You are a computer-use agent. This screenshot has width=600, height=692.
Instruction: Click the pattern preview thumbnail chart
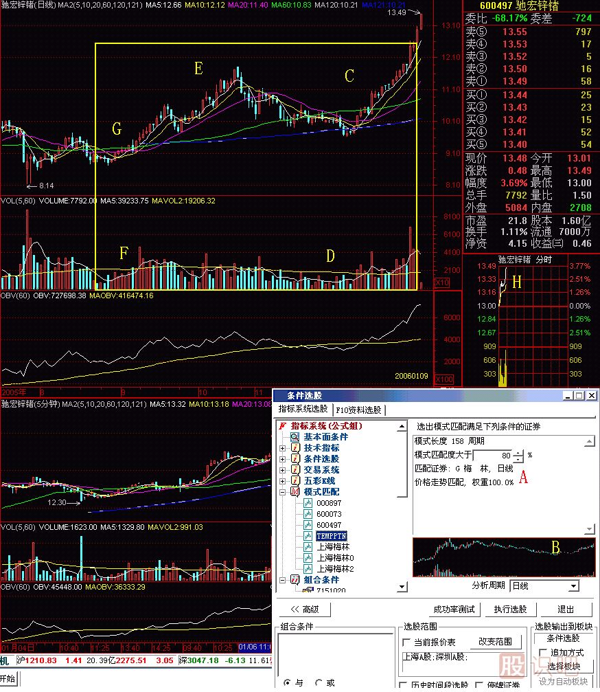[503, 557]
